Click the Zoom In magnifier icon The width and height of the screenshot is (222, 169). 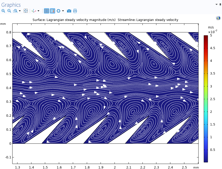pyautogui.click(x=3, y=11)
